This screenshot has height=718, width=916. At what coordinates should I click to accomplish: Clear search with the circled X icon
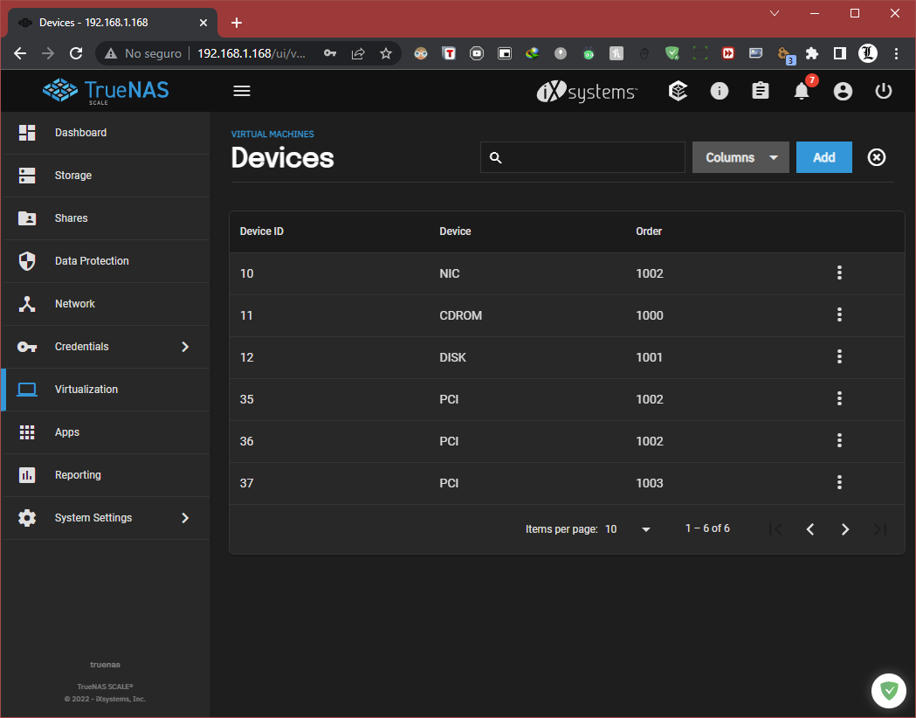(877, 157)
